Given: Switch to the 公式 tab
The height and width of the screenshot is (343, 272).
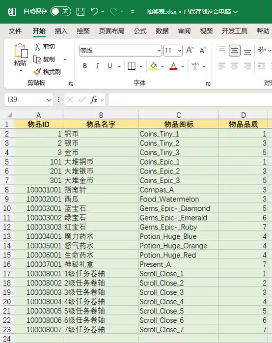Looking at the screenshot, I should (140, 31).
